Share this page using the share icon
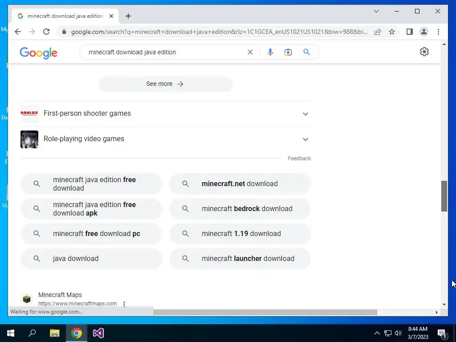The image size is (456, 342). (x=378, y=32)
